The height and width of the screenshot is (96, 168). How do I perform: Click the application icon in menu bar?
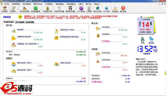point(2,4)
